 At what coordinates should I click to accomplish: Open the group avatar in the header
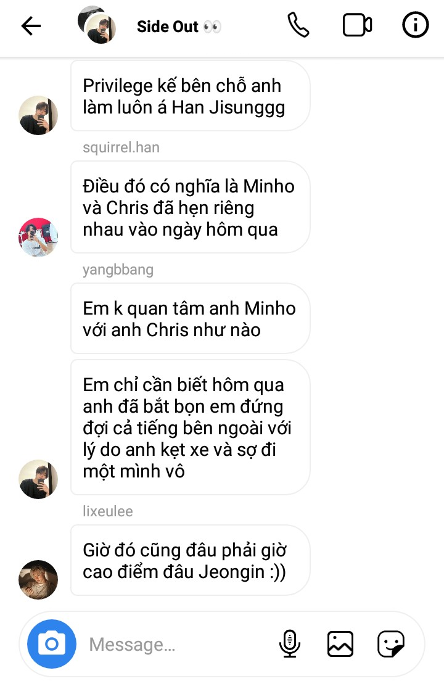pyautogui.click(x=97, y=25)
